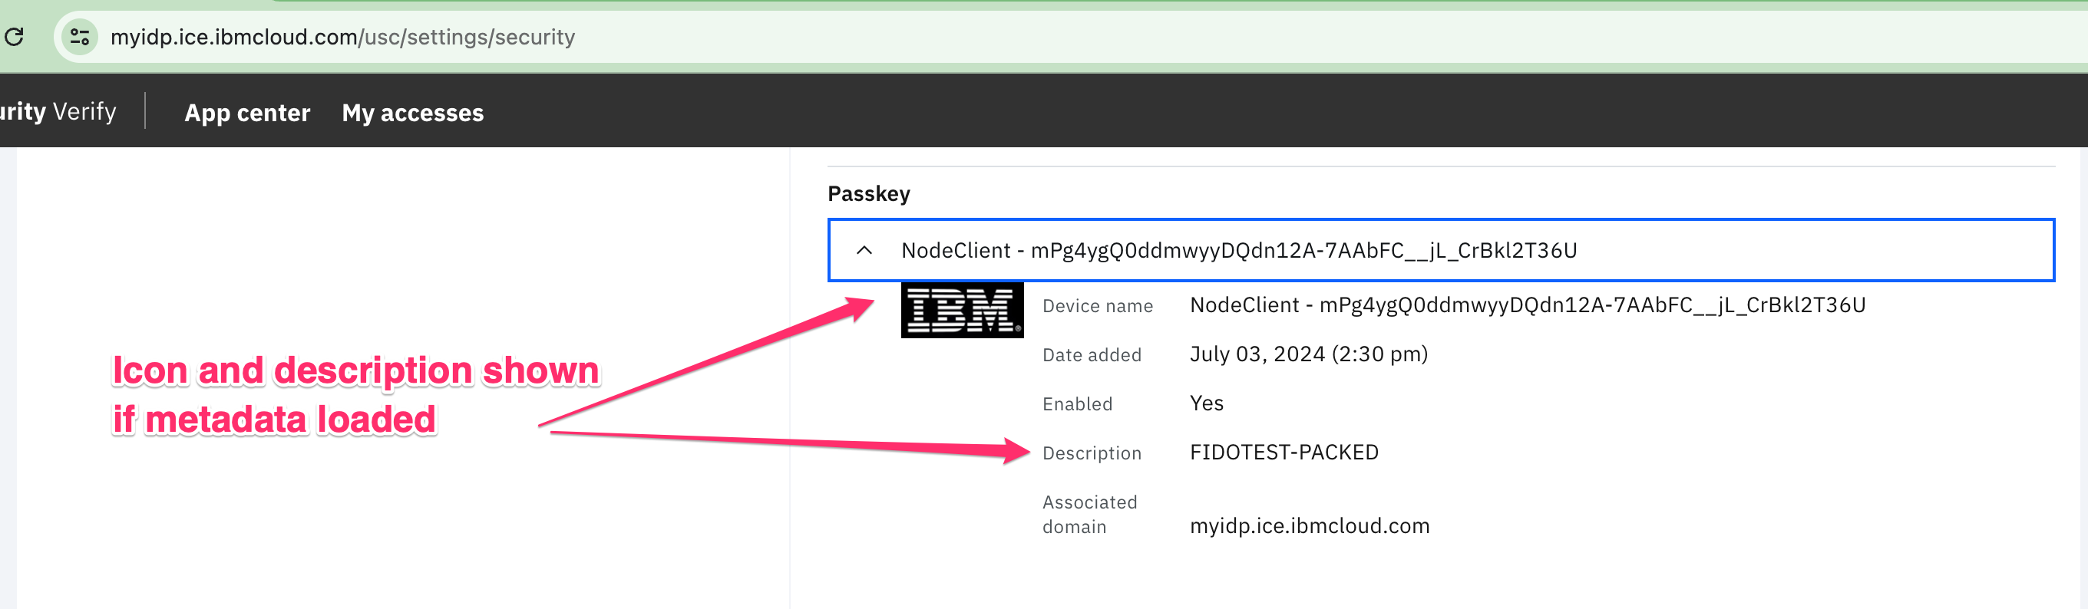2088x609 pixels.
Task: Select the Enabled value Yes
Action: (1206, 403)
